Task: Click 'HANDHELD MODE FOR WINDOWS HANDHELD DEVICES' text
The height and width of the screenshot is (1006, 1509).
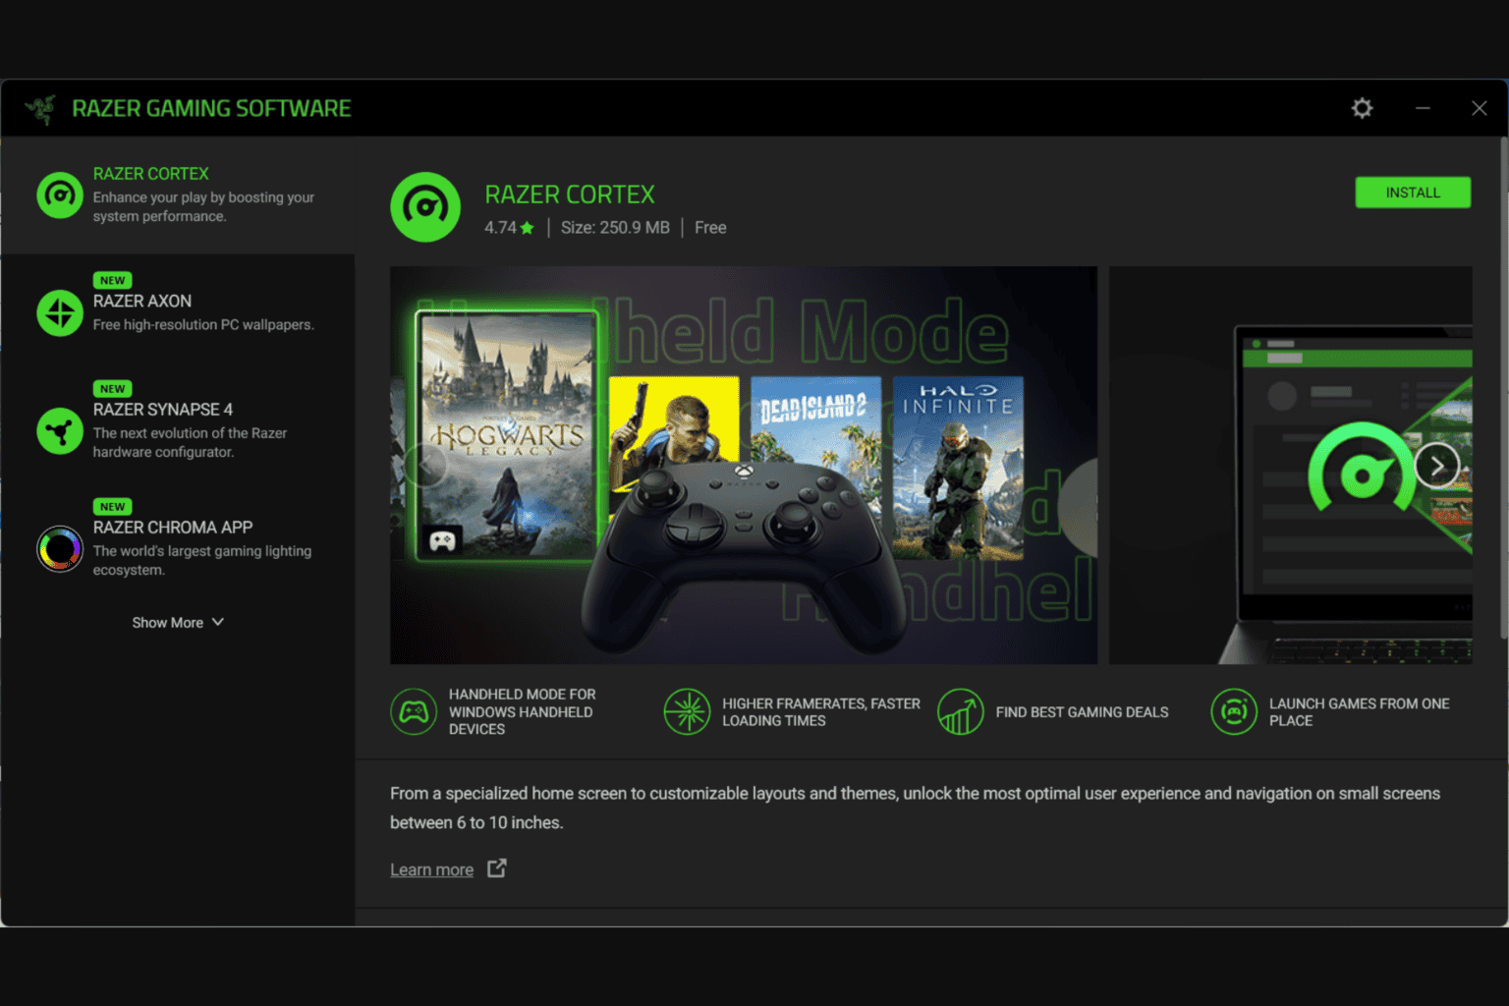Action: tap(523, 711)
